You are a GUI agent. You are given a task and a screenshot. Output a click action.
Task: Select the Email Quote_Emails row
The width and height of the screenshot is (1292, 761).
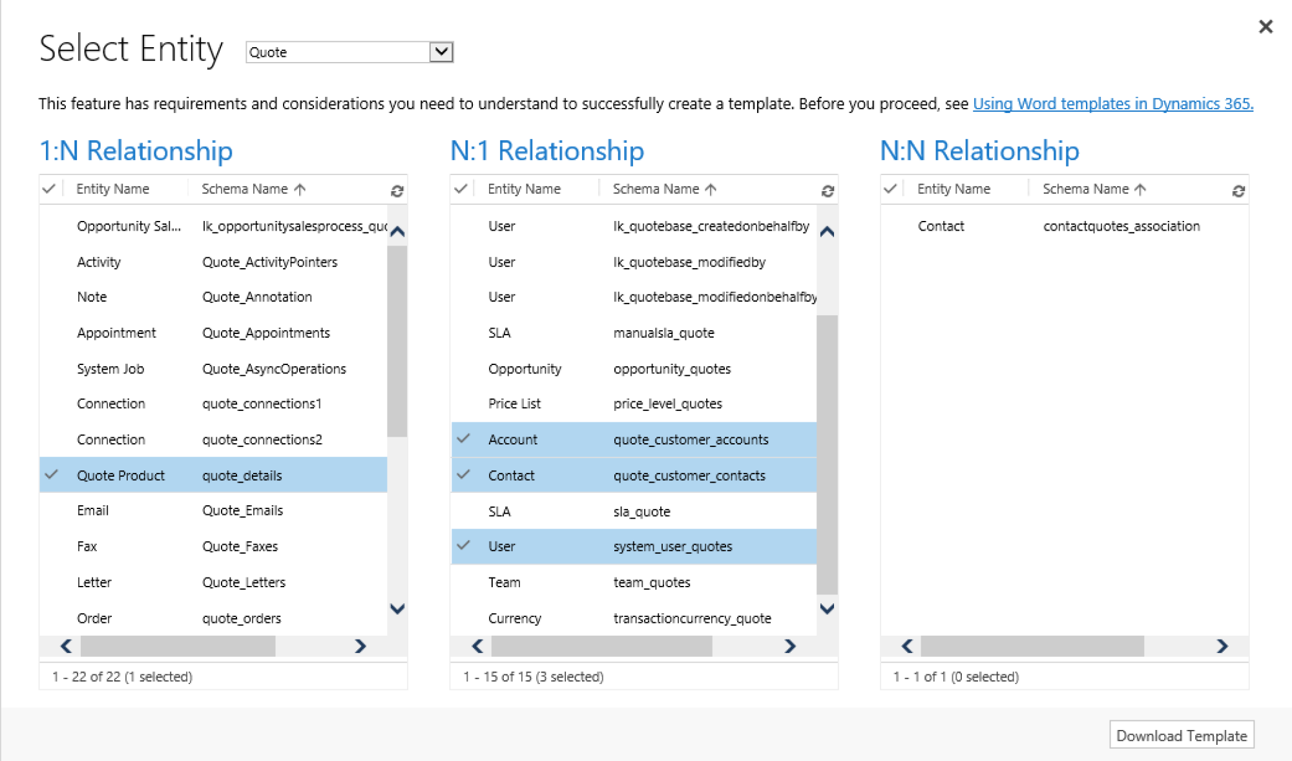[213, 510]
